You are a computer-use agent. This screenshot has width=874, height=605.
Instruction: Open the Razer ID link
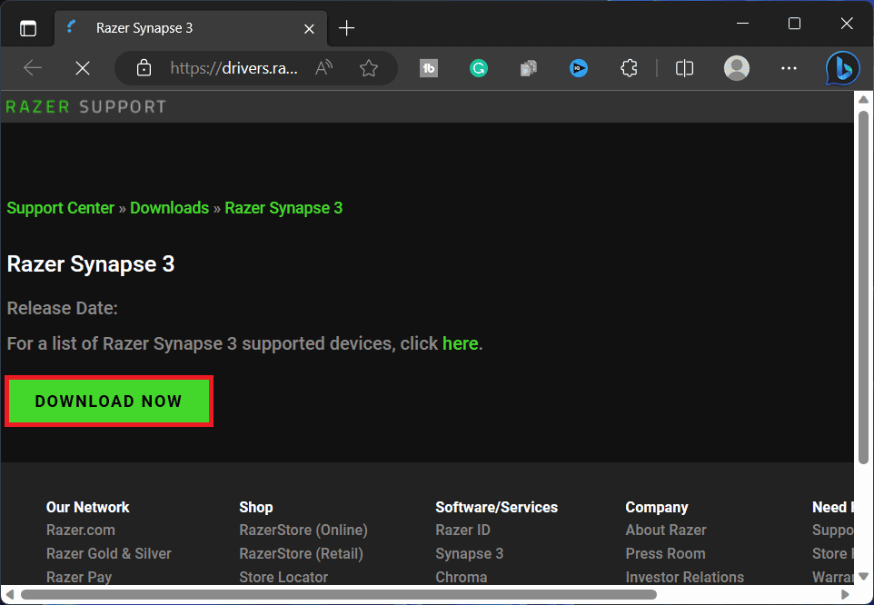coord(462,530)
